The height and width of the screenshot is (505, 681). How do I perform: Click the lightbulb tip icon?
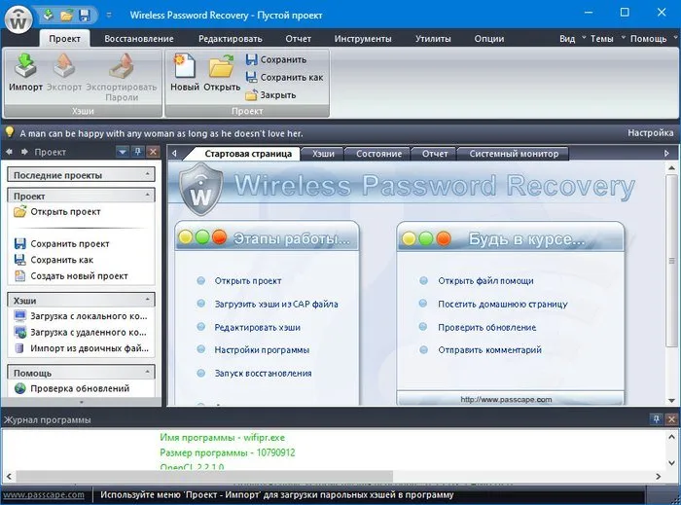(9, 132)
